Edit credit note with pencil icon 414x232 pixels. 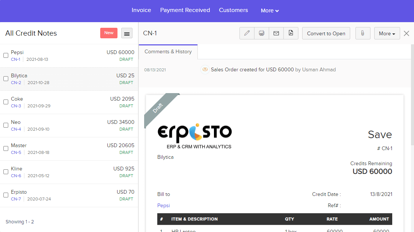click(x=247, y=33)
